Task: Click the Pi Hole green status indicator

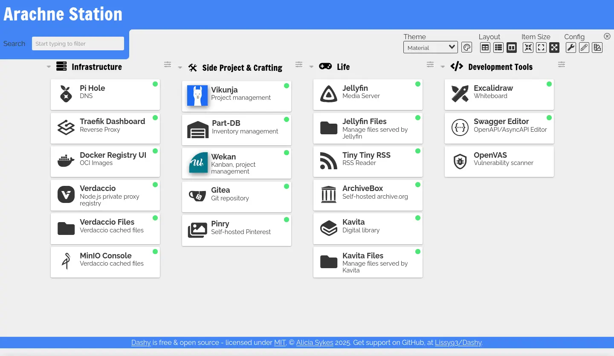Action: pyautogui.click(x=155, y=84)
